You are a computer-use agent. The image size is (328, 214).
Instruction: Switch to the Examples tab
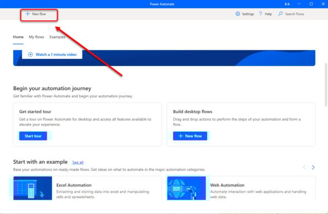pos(57,37)
